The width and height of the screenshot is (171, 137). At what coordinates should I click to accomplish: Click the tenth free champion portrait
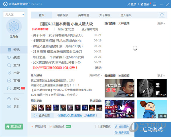point(99,108)
